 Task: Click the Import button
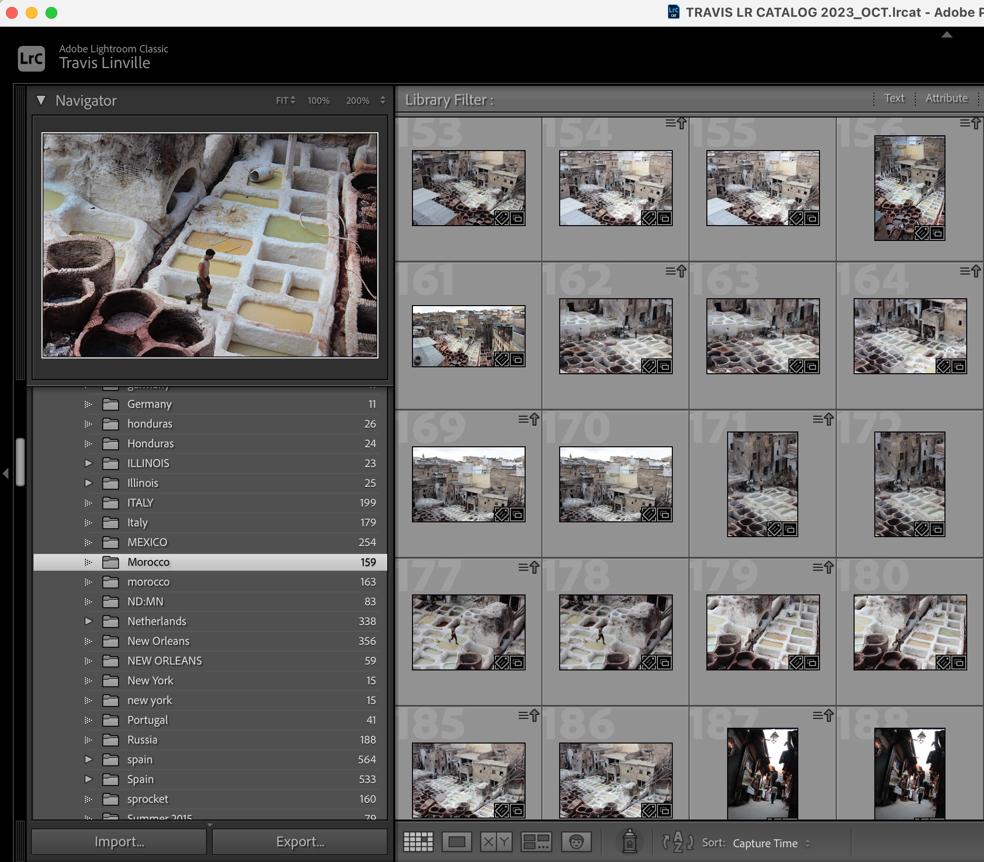pyautogui.click(x=119, y=842)
